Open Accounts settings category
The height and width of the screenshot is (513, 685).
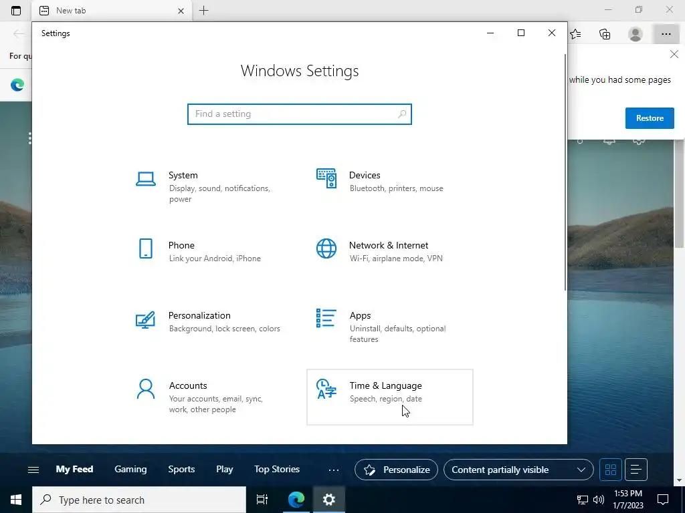209,397
